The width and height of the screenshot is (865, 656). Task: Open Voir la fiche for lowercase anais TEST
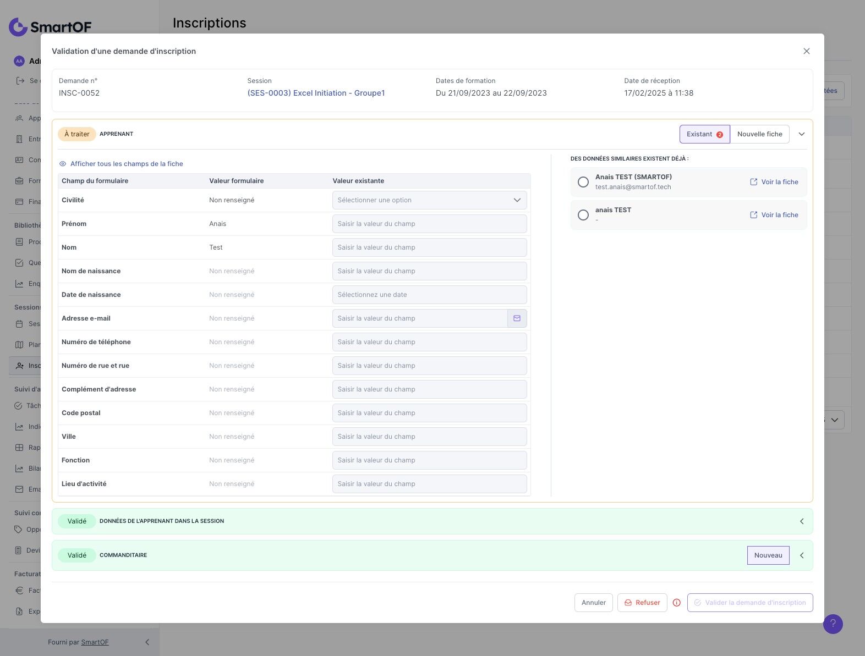(x=774, y=215)
